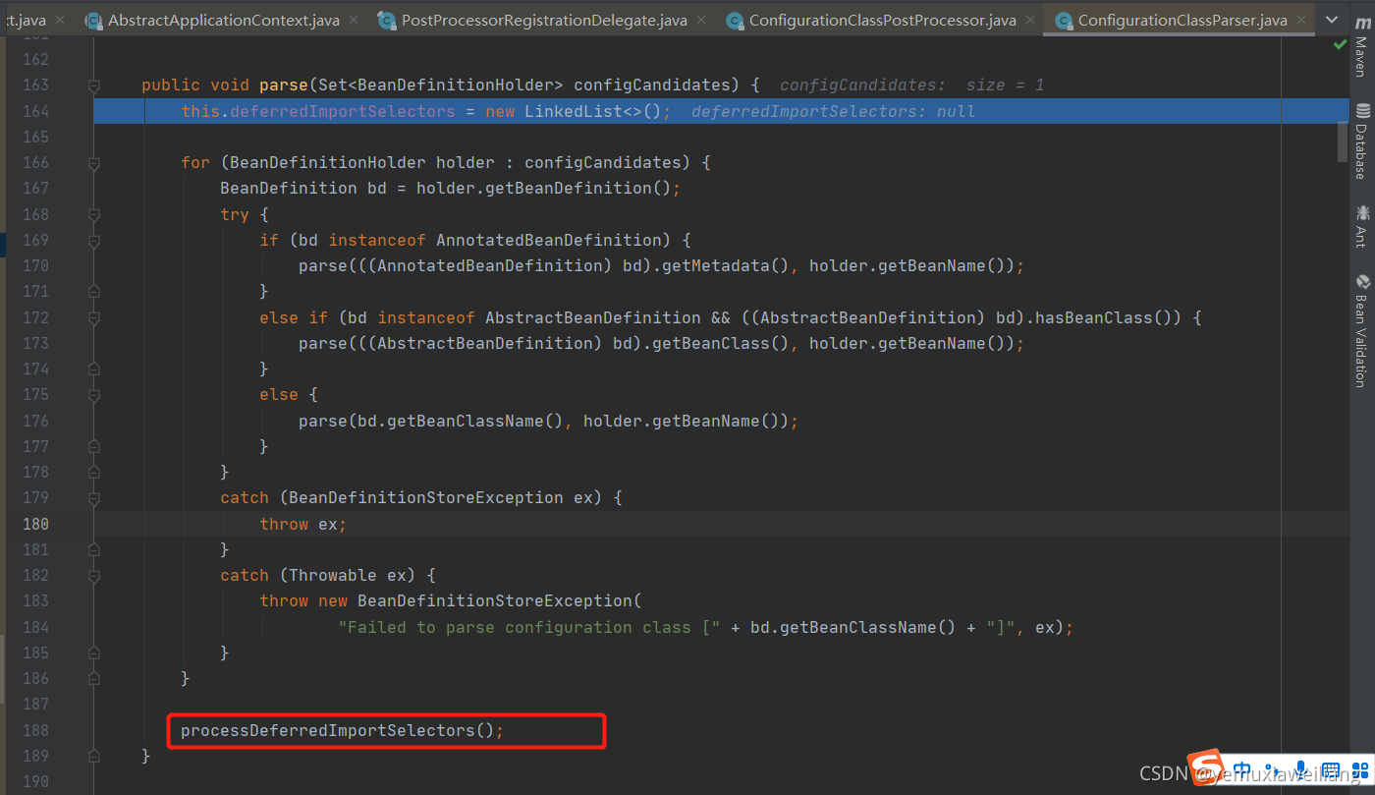Open Sogou voice input microphone
This screenshot has width=1375, height=795.
(1301, 770)
